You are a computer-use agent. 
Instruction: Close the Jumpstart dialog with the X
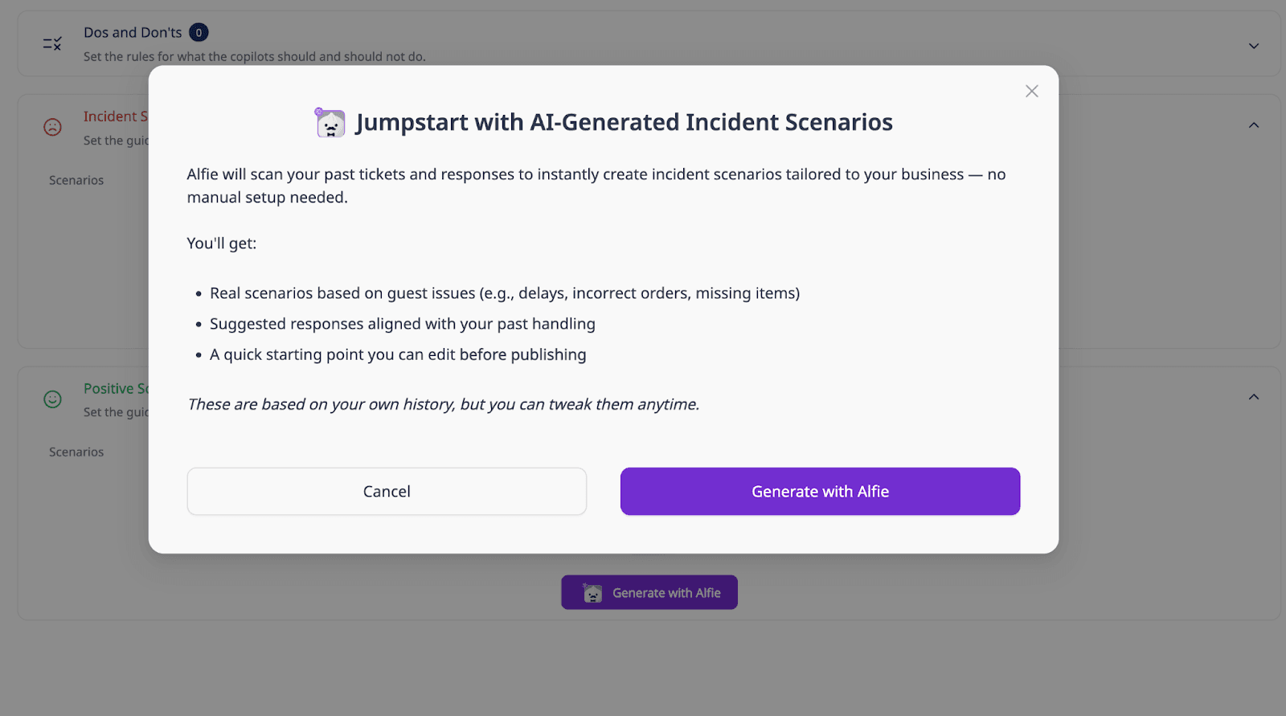point(1032,92)
